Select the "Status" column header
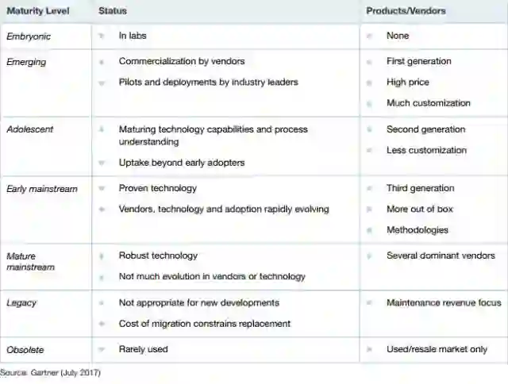This screenshot has height=384, width=508. click(113, 11)
